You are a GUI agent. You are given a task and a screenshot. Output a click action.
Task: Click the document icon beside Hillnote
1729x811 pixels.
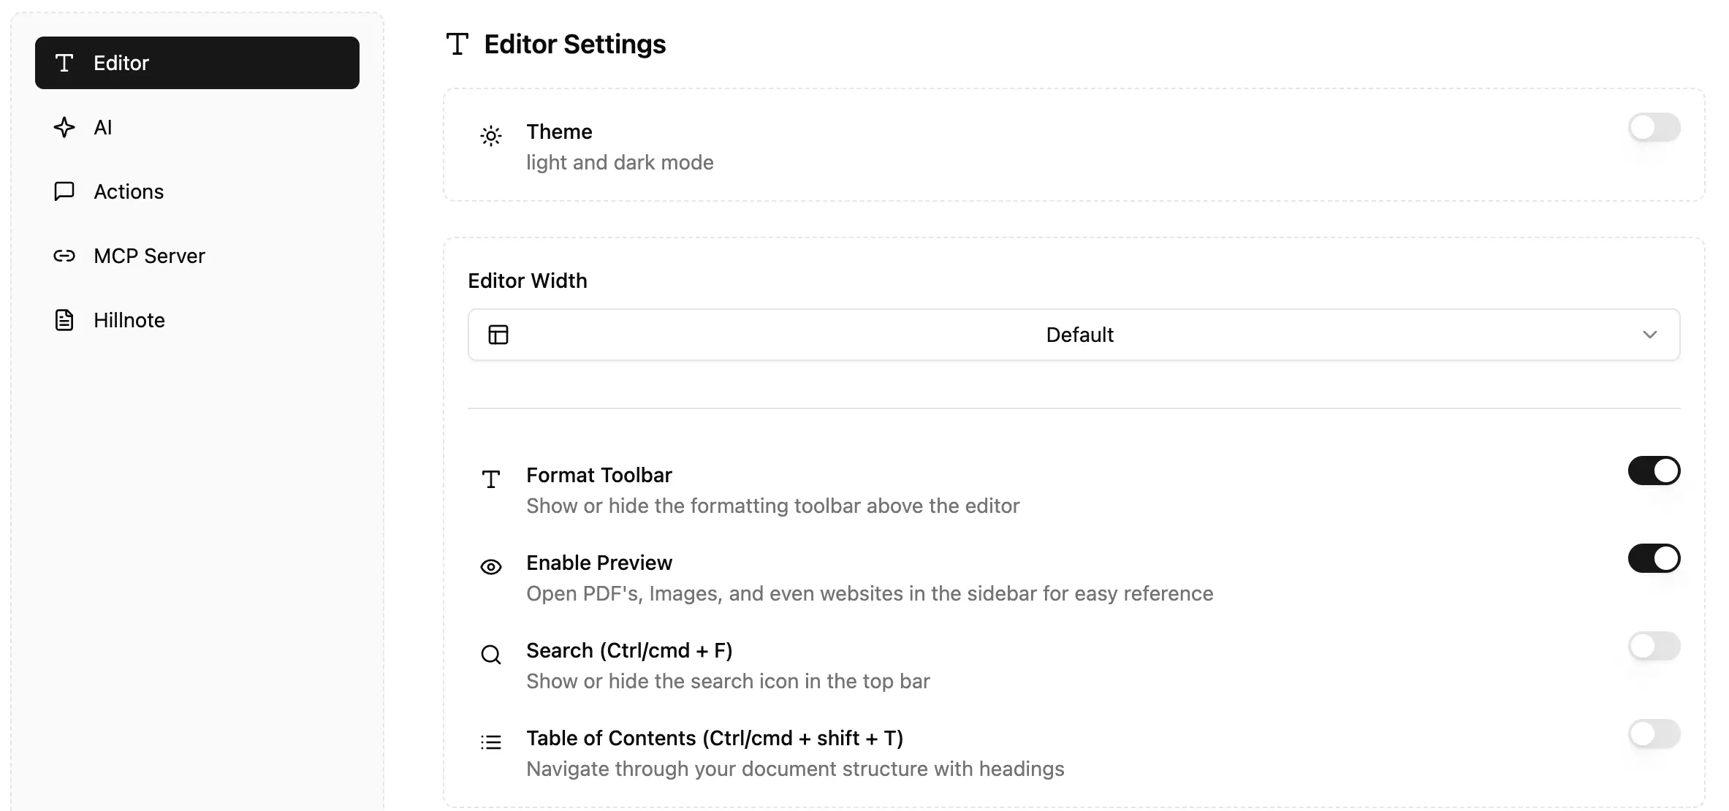point(64,320)
